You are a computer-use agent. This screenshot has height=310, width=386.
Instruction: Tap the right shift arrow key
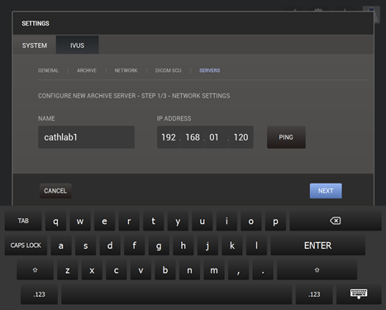pyautogui.click(x=317, y=270)
